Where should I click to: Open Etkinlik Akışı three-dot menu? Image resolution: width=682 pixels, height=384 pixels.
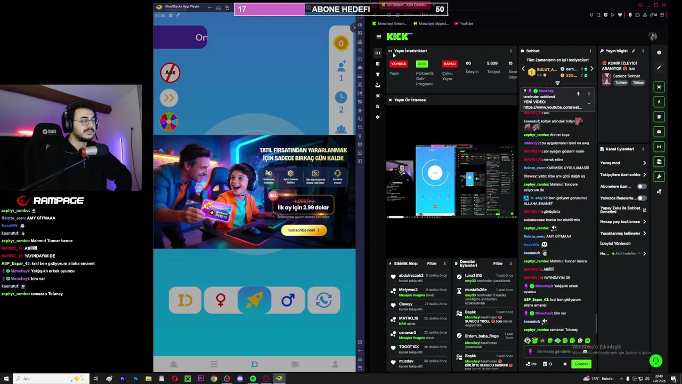(444, 263)
